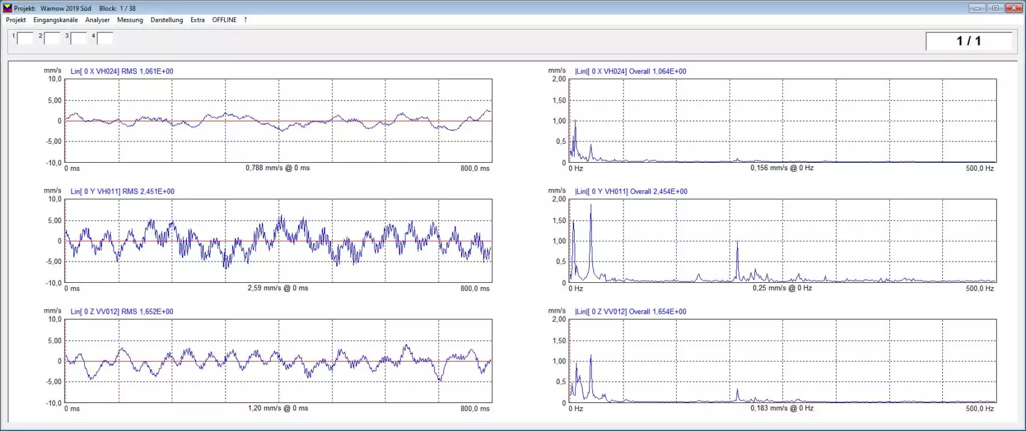Click the application icon in title bar
1026x431 pixels.
[x=7, y=8]
